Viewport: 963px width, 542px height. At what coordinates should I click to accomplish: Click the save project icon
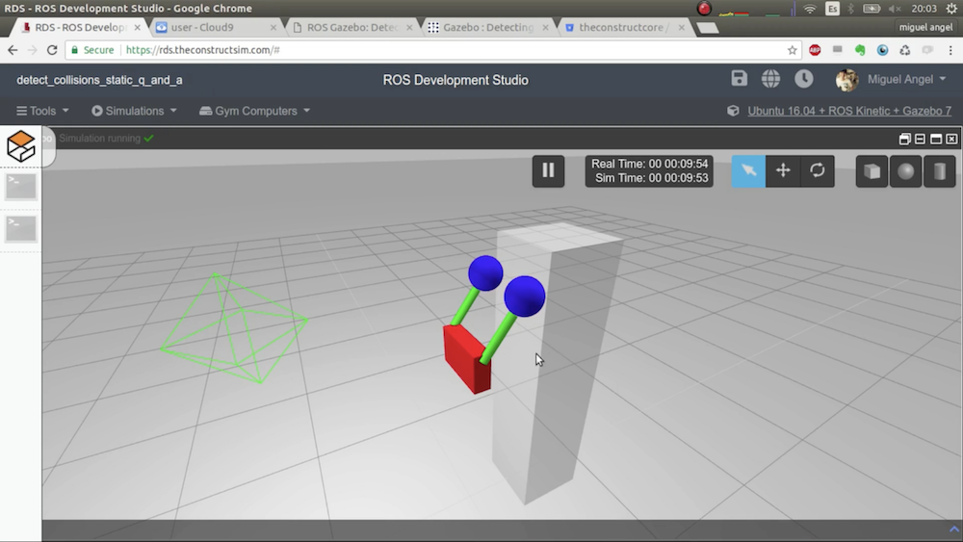coord(739,79)
